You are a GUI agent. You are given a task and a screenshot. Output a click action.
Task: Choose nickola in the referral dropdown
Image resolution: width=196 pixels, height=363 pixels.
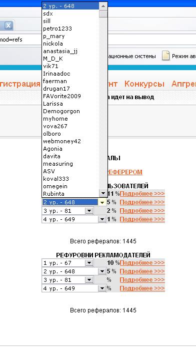point(70,44)
